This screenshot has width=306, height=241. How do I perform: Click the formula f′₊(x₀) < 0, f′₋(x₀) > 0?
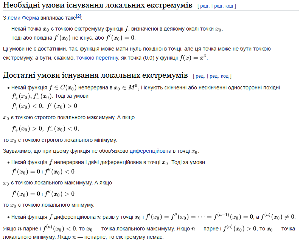(x=44, y=106)
